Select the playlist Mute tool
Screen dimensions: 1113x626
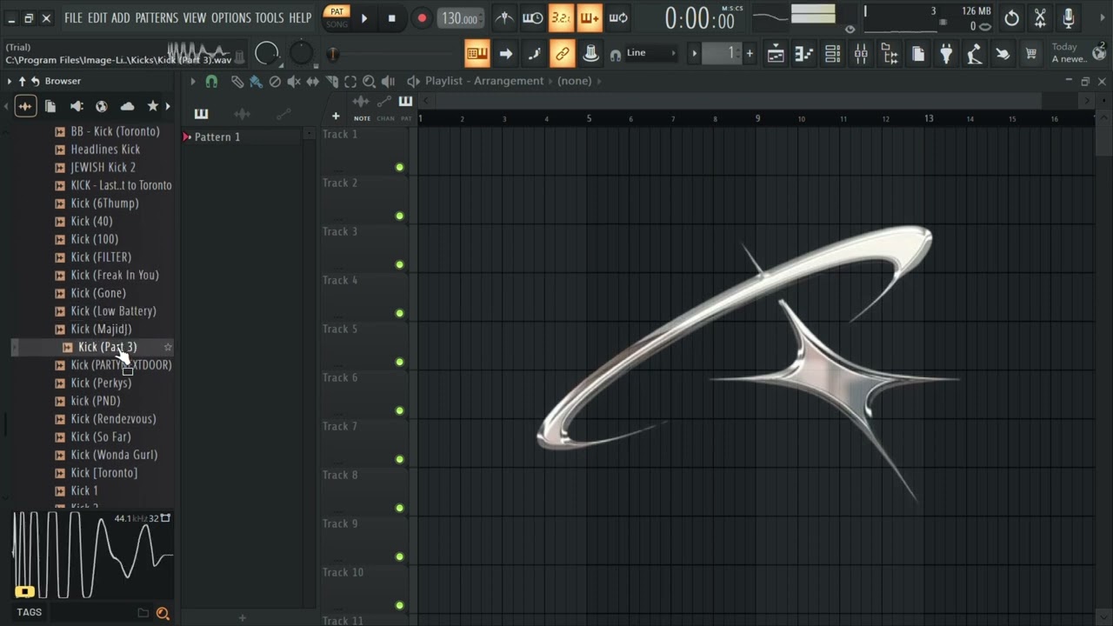tap(294, 81)
